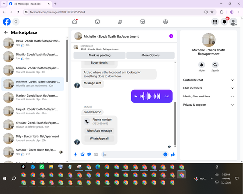The height and width of the screenshot is (194, 243).
Task: Open TikTok from the taskbar
Action: coord(23,167)
